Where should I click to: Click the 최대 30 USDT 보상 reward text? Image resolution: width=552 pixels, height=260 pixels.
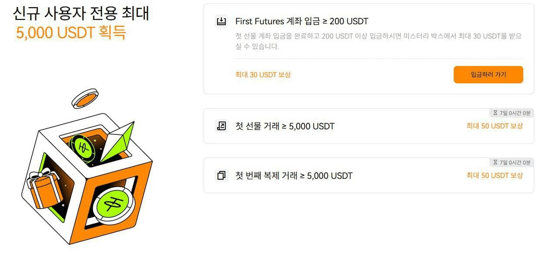263,75
